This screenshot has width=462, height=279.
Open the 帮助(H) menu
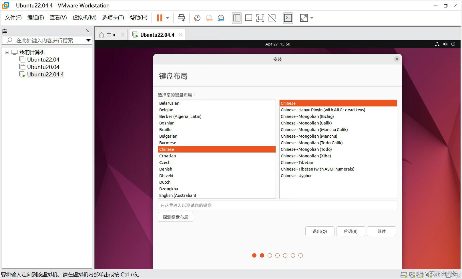[x=138, y=18]
